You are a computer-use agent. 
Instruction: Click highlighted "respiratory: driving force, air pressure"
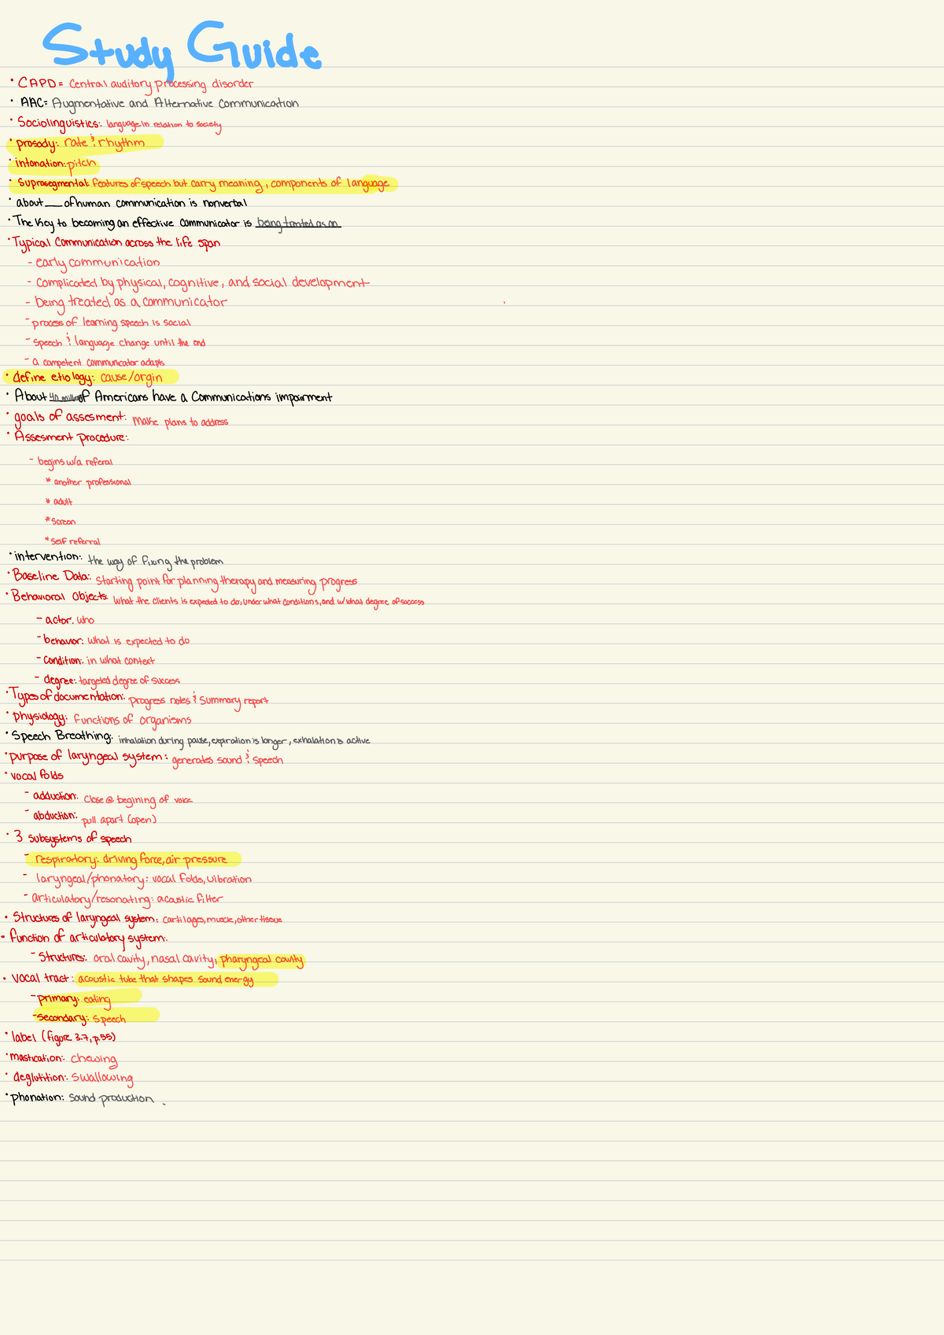133,859
